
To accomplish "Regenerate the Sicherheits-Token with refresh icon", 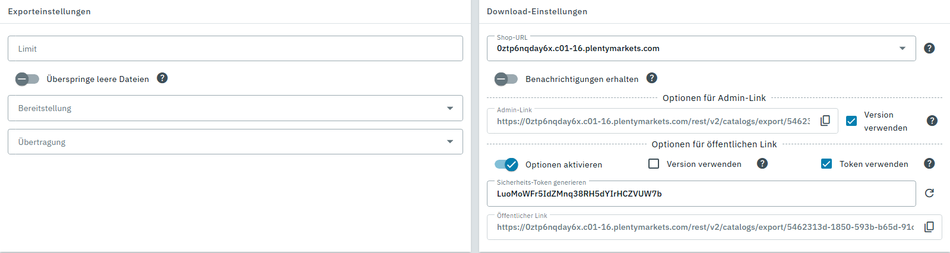I will click(929, 193).
